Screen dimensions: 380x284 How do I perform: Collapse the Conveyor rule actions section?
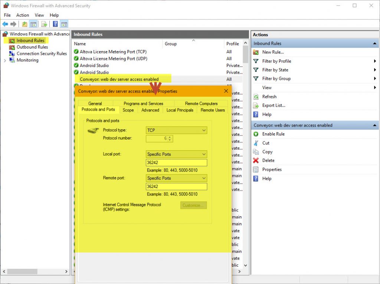tap(374, 125)
